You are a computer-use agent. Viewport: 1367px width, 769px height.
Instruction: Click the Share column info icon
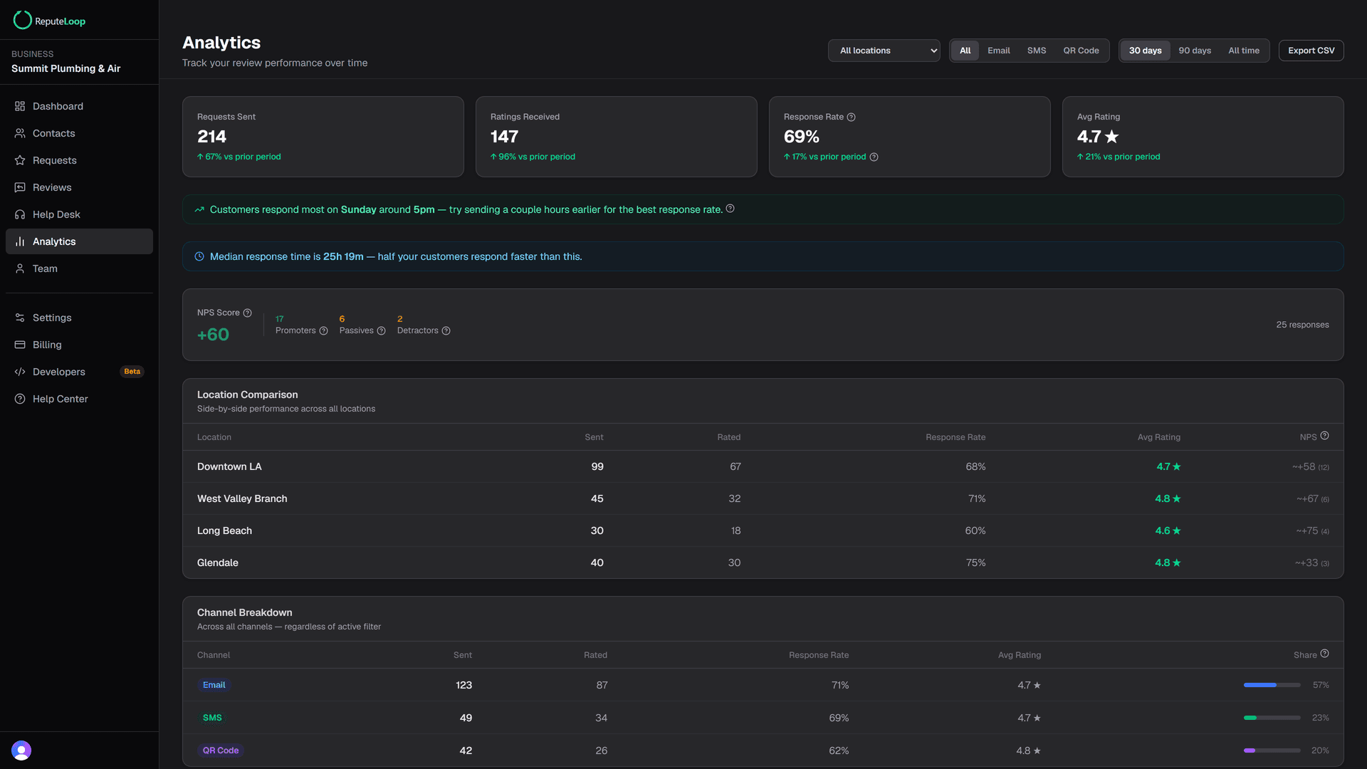pos(1324,654)
